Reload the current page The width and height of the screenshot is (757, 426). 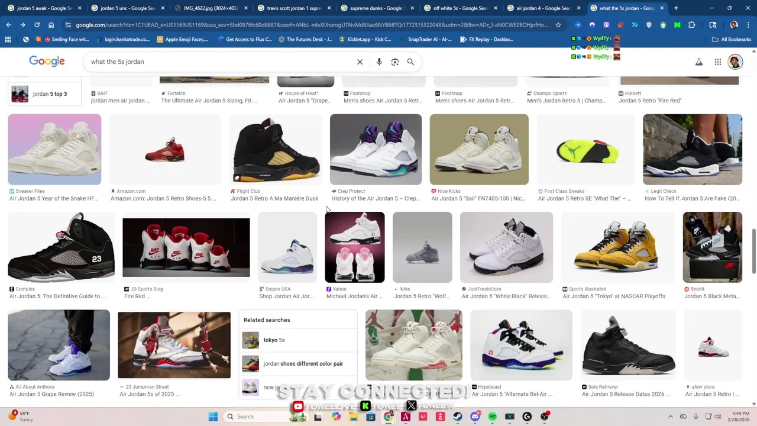click(37, 25)
